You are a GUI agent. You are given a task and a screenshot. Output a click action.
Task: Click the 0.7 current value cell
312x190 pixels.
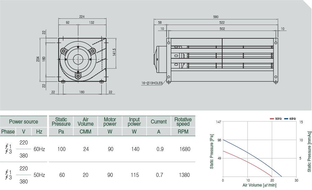point(159,175)
